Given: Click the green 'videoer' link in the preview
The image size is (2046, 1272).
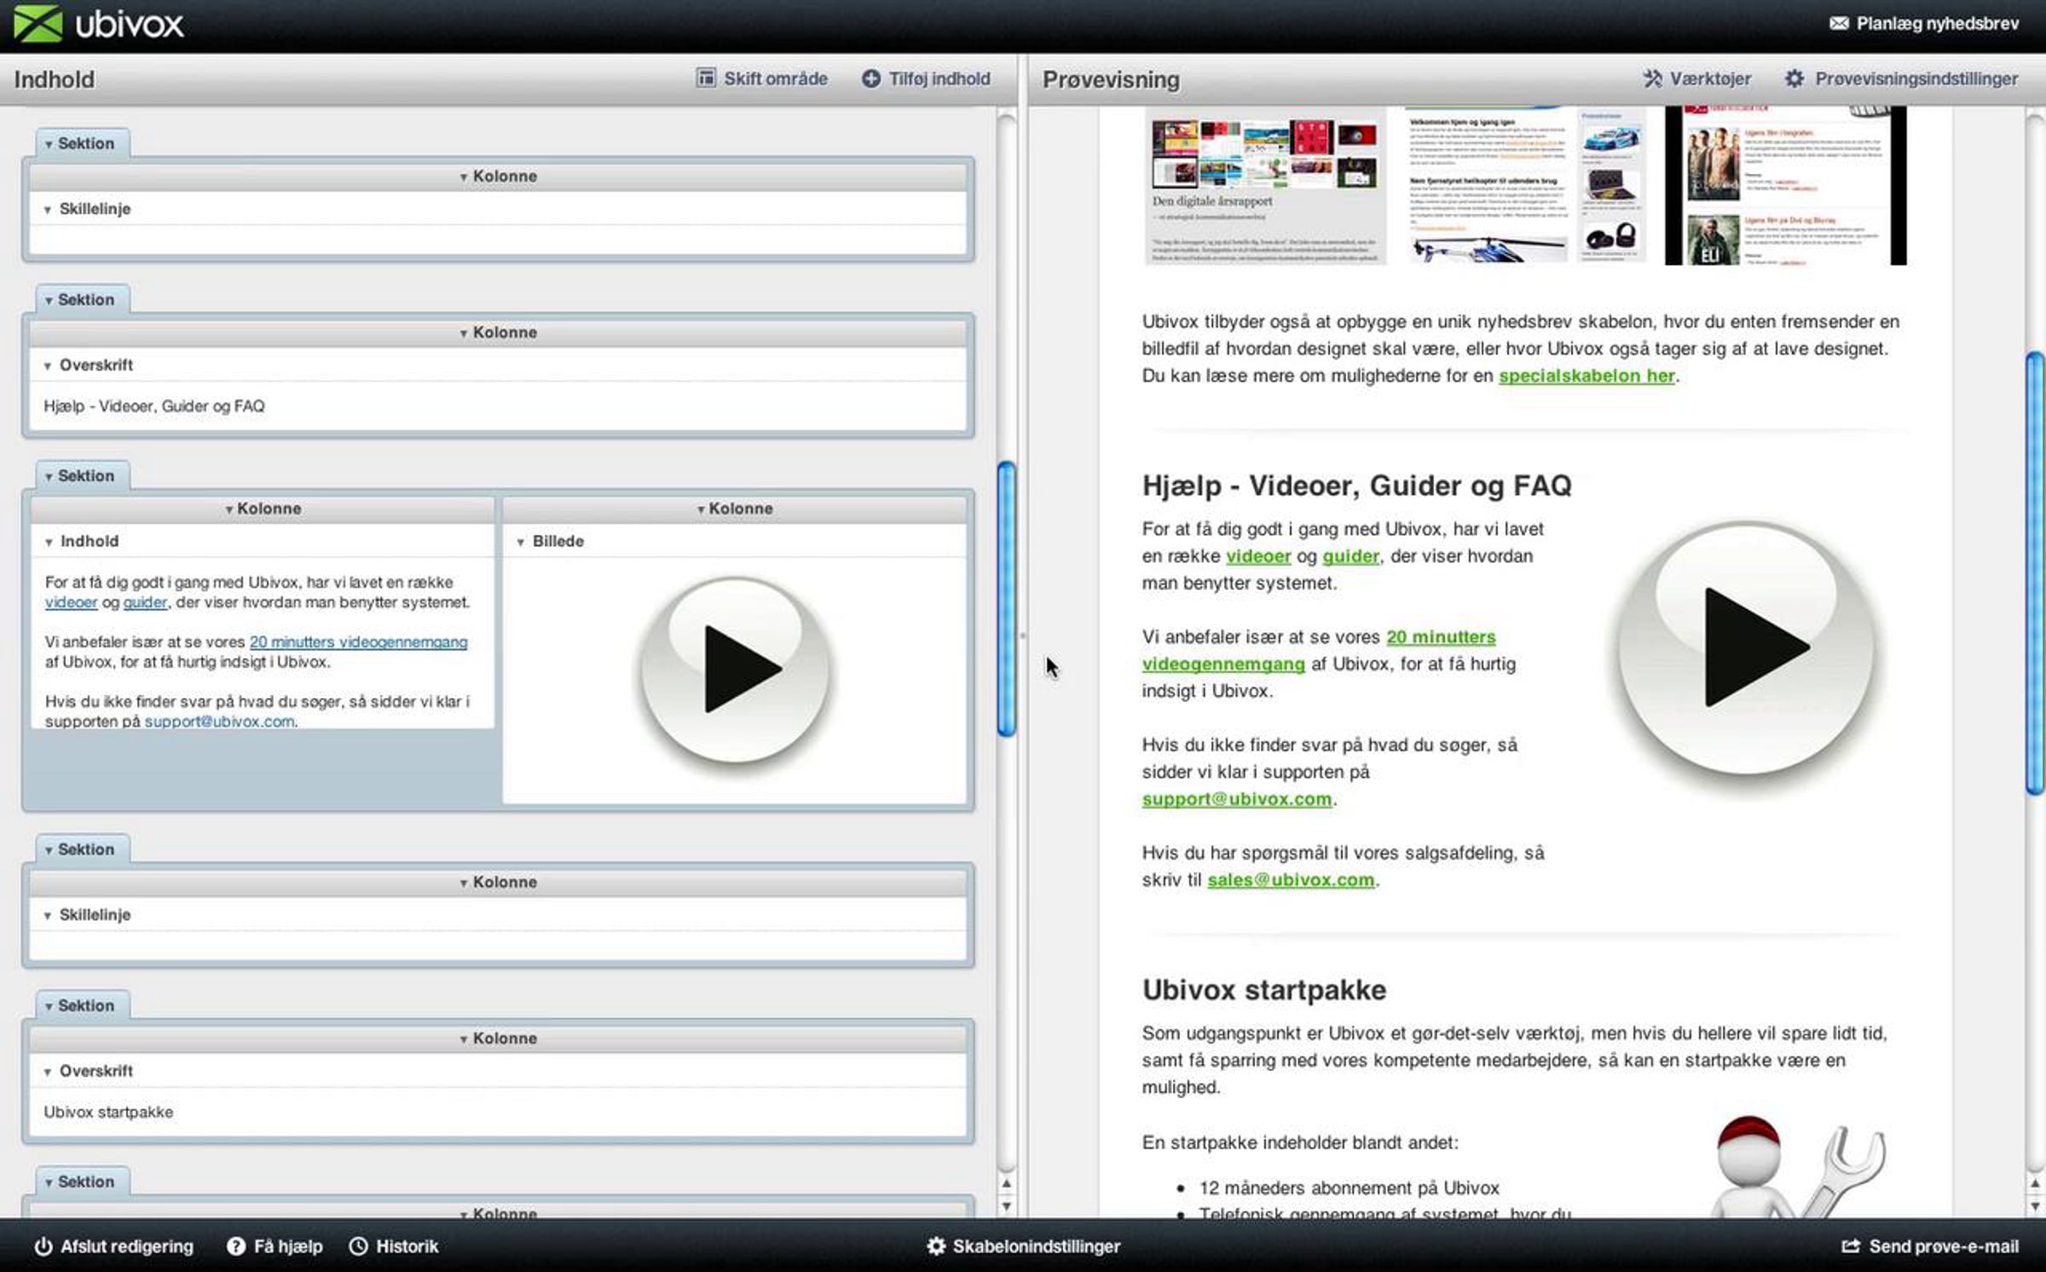Looking at the screenshot, I should coord(1258,556).
